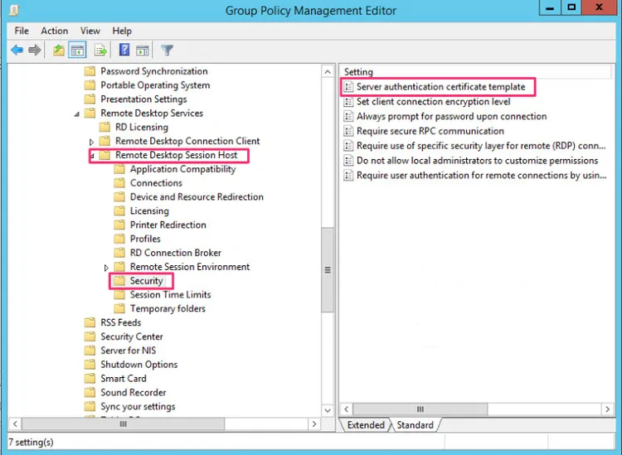Expand the RD Gateway Connection Client node arrow
The width and height of the screenshot is (622, 455).
pyautogui.click(x=92, y=142)
